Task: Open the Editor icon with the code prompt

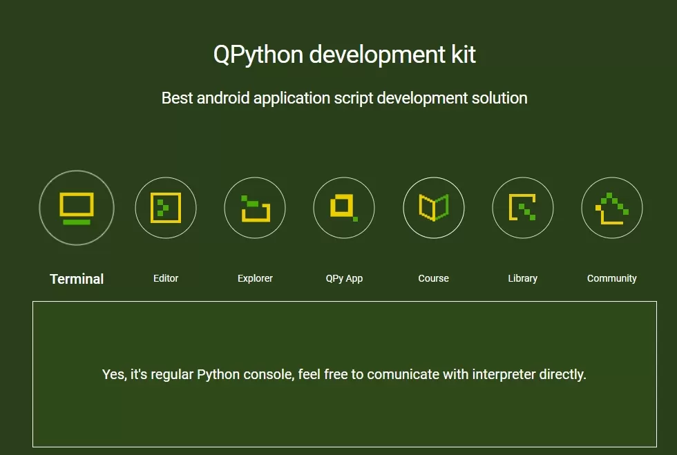Action: click(166, 208)
